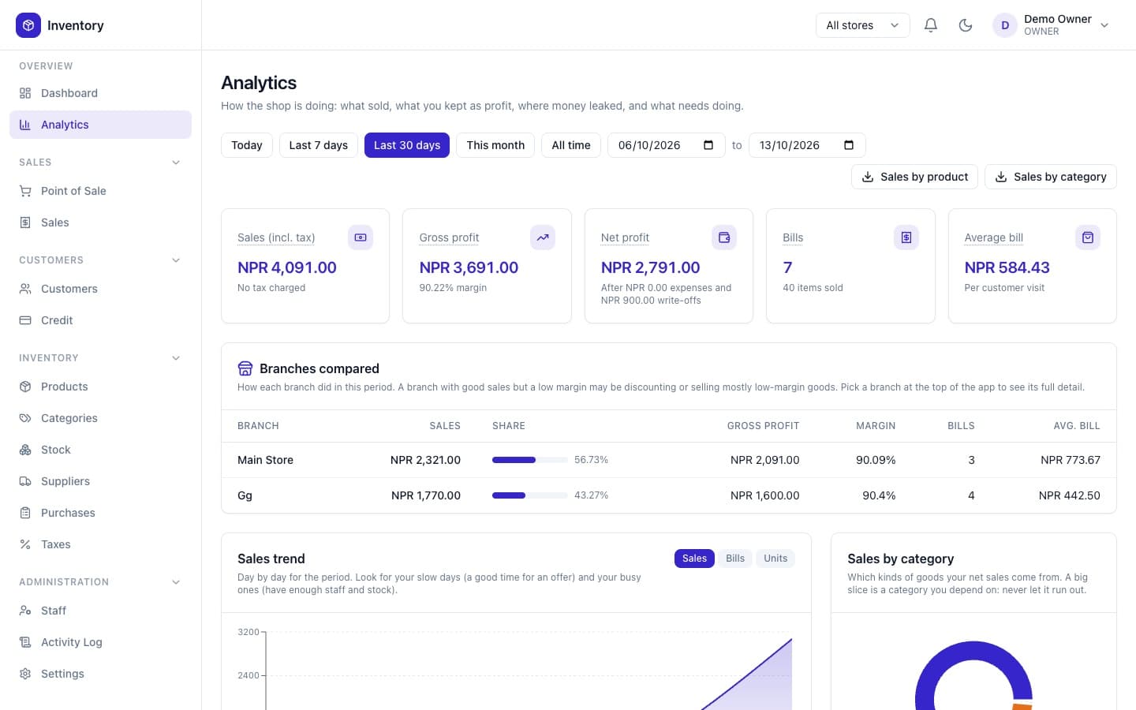Open Dashboard from the sidebar
Screen dimensions: 1136x710
tap(100, 93)
